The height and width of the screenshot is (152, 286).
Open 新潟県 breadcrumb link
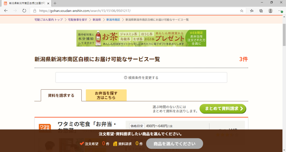pyautogui.click(x=97, y=20)
